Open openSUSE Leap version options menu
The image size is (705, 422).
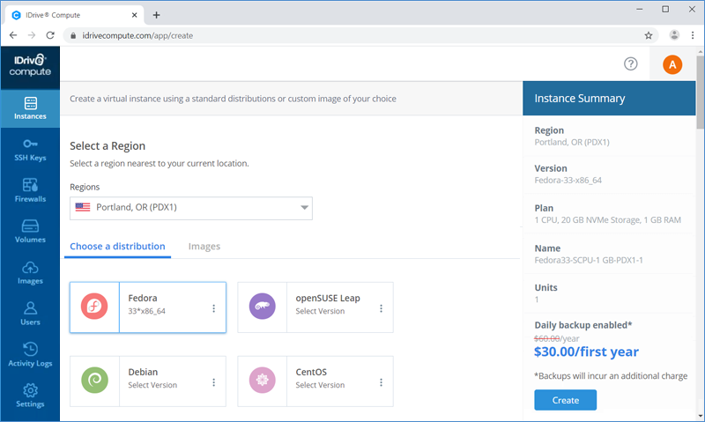pos(381,308)
